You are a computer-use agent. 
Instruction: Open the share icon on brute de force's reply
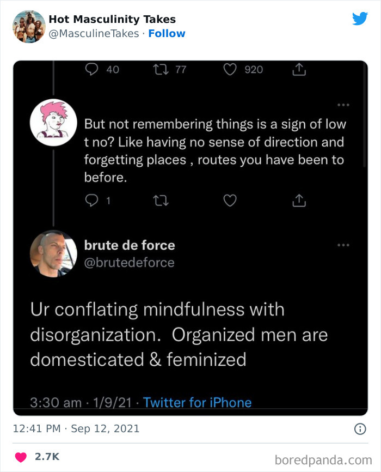299,201
